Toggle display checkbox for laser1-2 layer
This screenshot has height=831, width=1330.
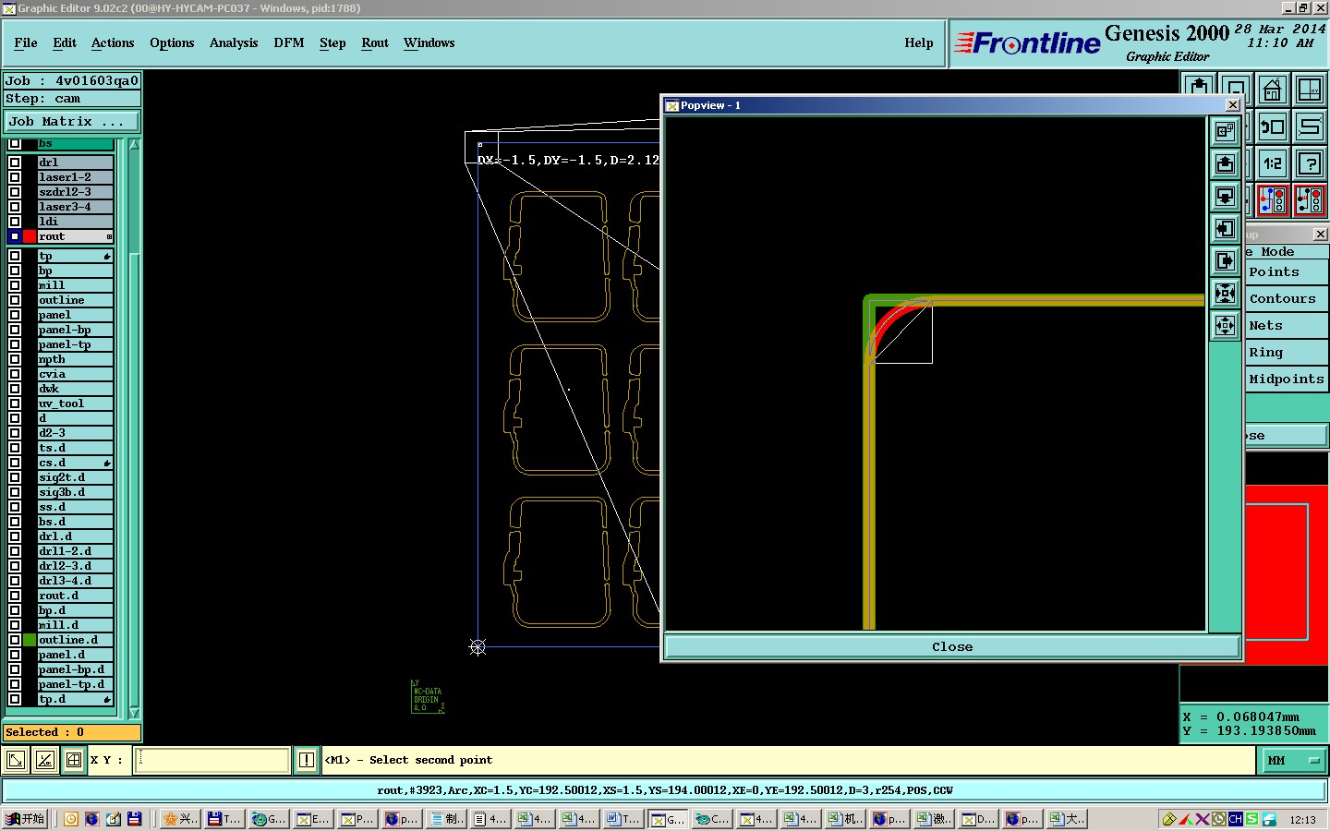pos(15,177)
